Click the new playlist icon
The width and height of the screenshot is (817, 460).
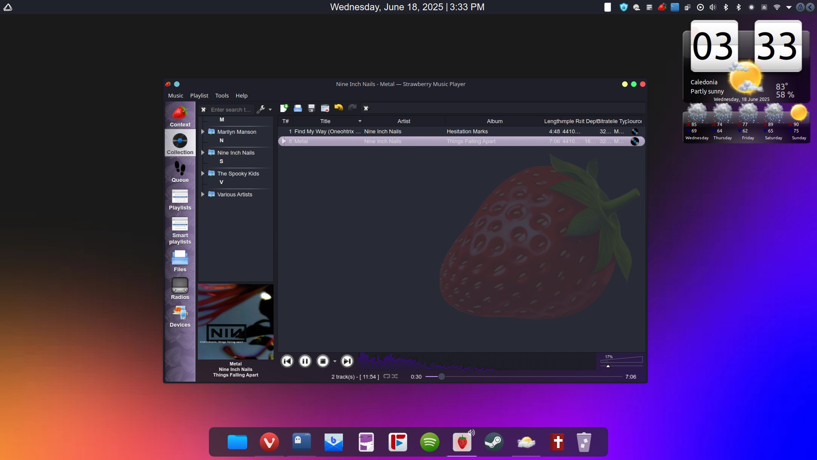pyautogui.click(x=284, y=108)
